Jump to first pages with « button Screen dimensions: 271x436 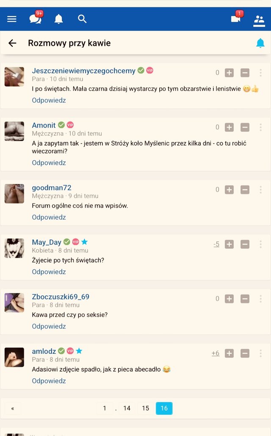click(x=13, y=408)
